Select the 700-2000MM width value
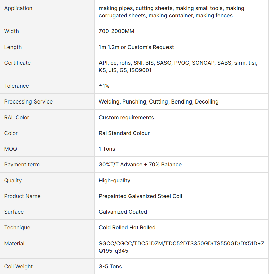The height and width of the screenshot is (274, 269). tap(116, 31)
